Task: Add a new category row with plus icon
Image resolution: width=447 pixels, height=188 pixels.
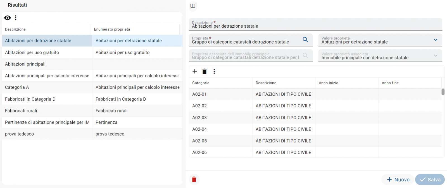Action: (x=195, y=71)
